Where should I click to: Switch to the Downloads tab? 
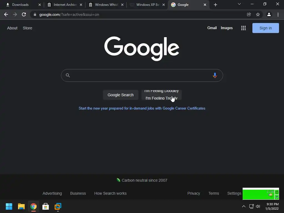(21, 5)
